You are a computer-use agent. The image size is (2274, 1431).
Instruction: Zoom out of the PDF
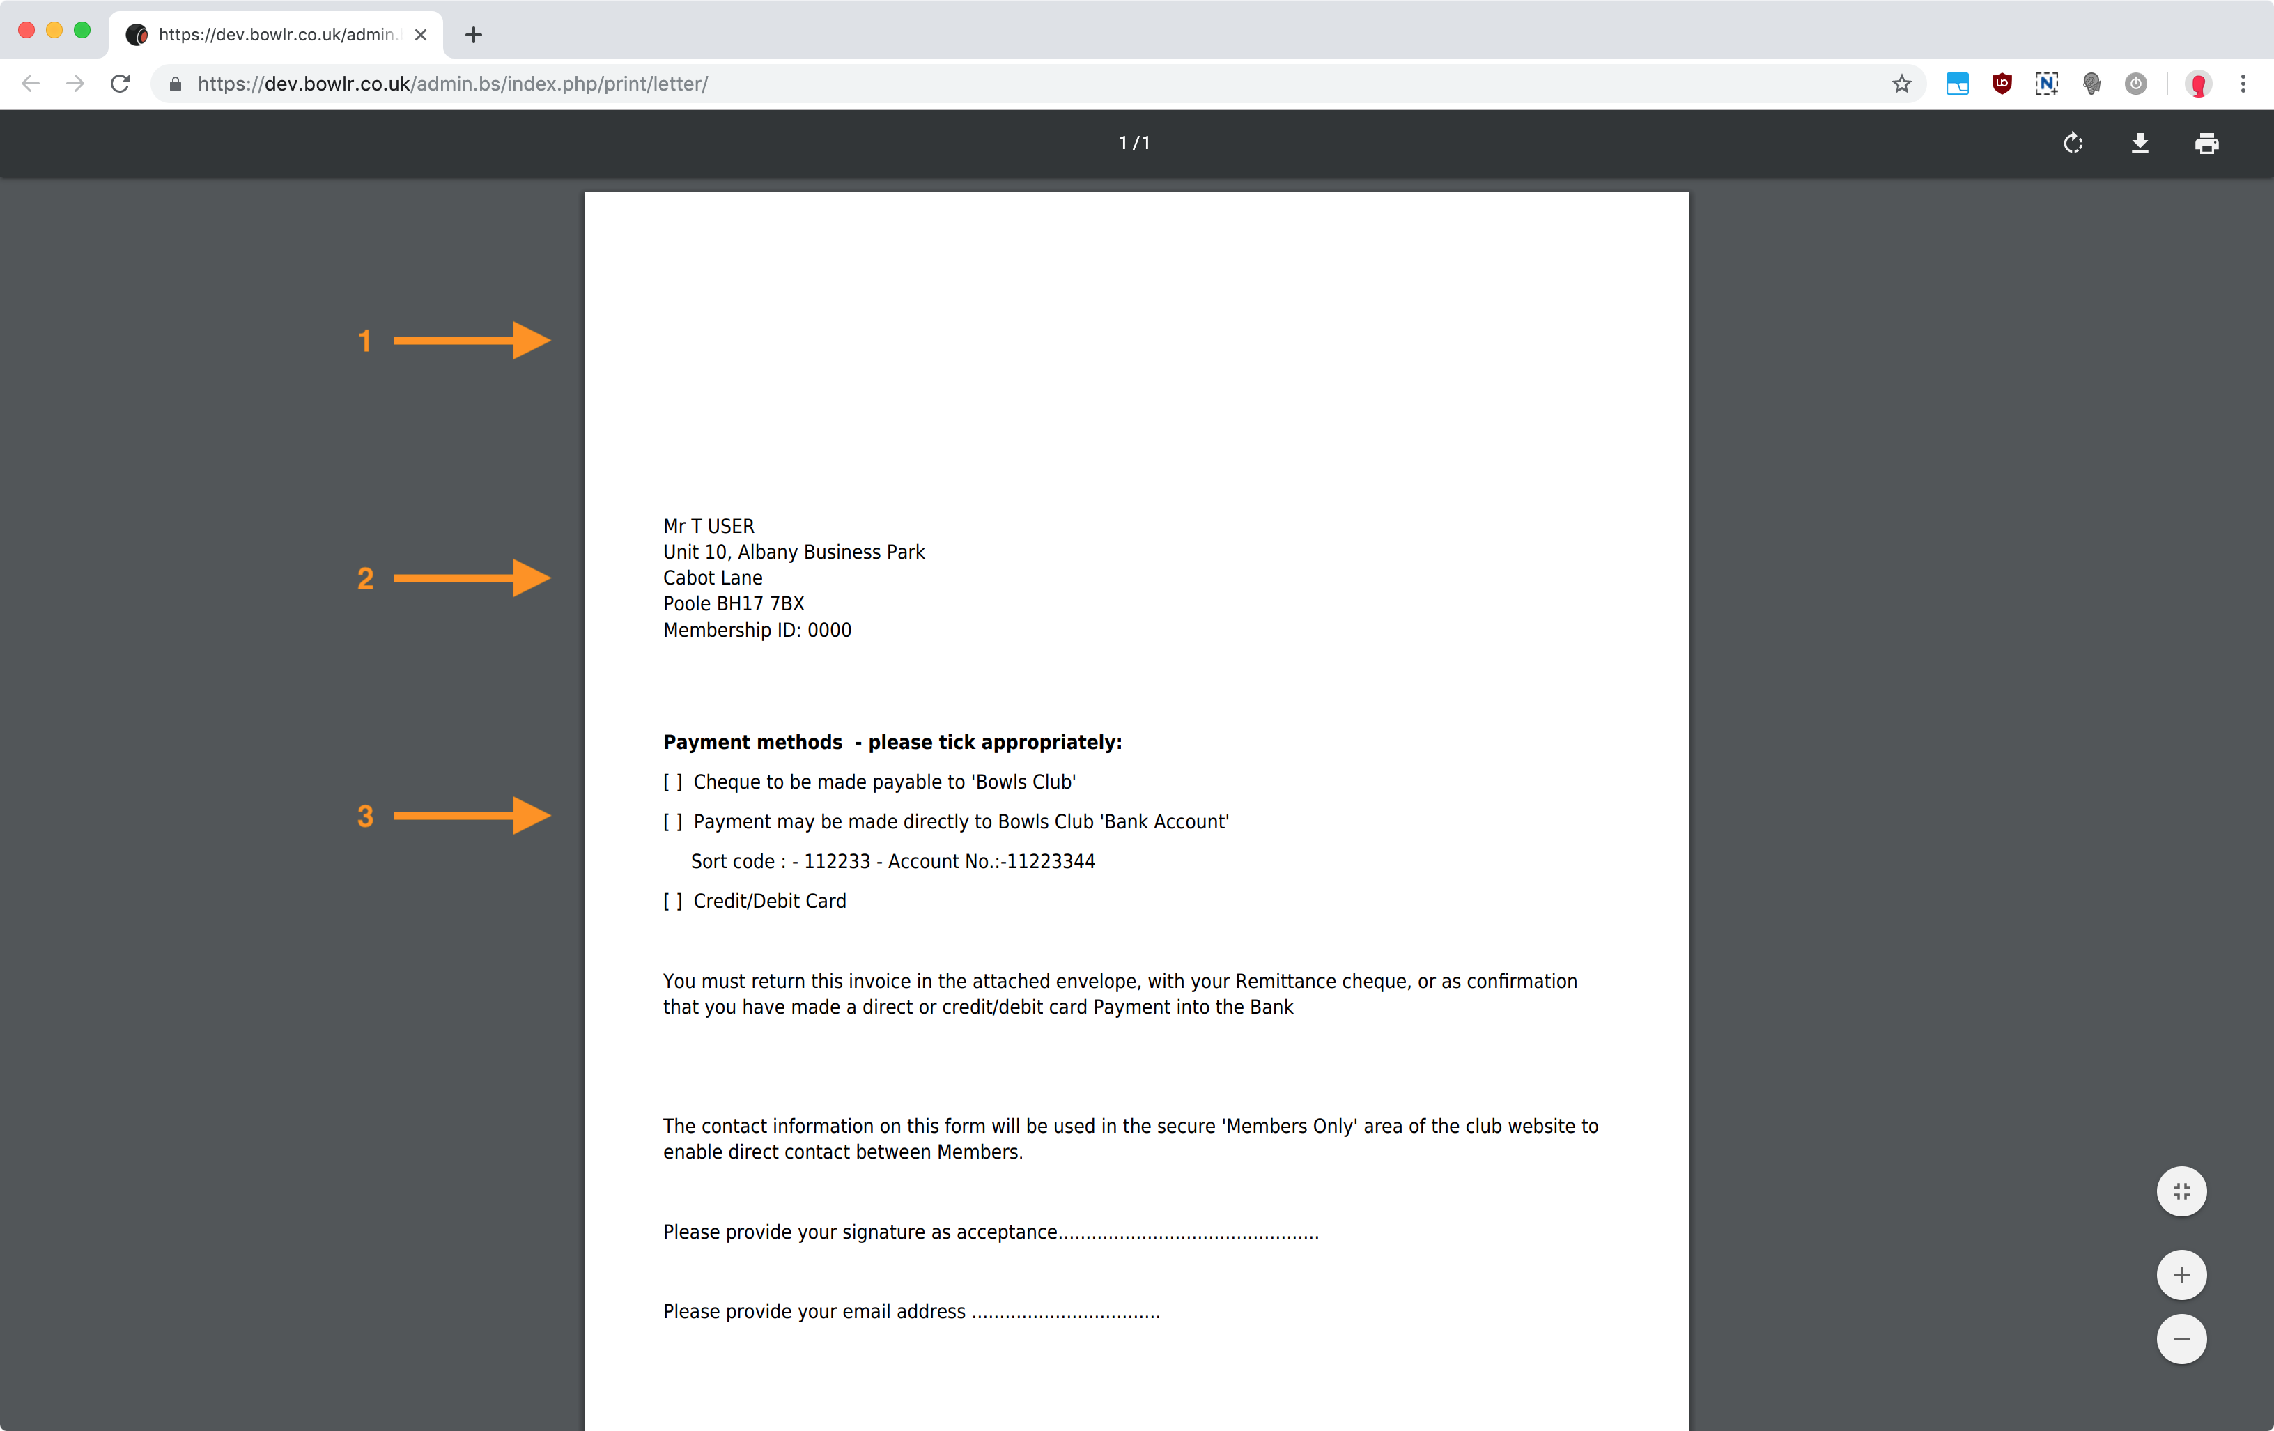(2181, 1339)
